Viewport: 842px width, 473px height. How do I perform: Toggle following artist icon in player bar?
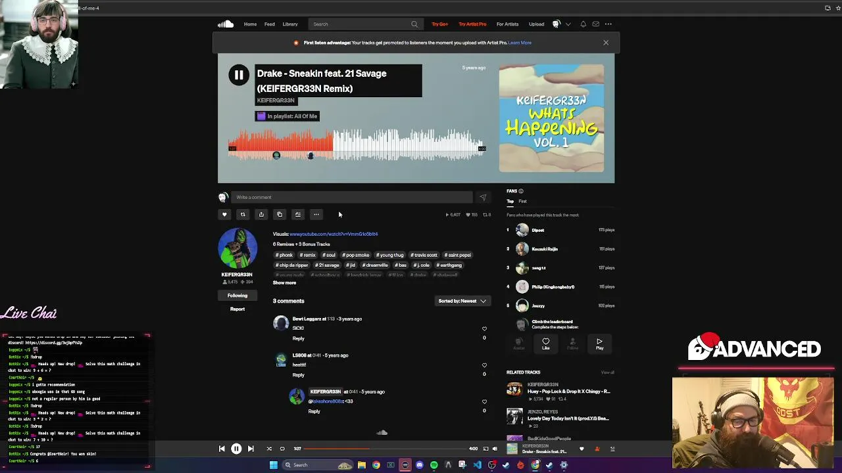click(x=597, y=449)
